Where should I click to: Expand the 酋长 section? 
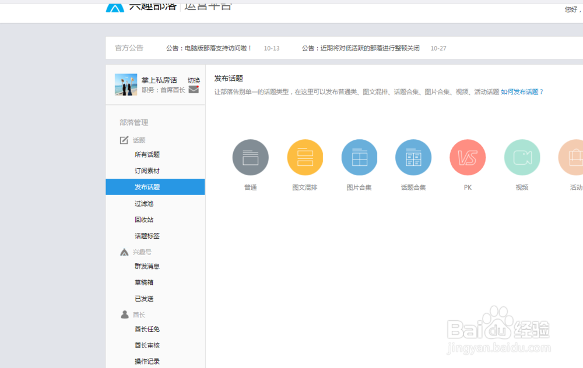[140, 314]
